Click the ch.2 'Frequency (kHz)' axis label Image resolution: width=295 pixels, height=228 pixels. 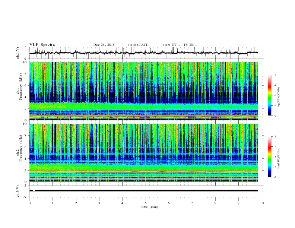coord(21,148)
